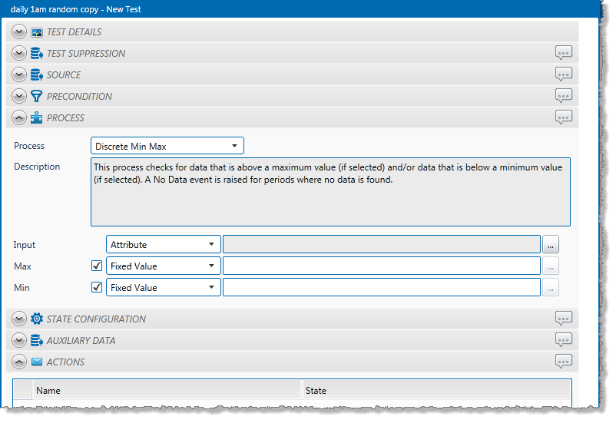
Task: Collapse the Process section
Action: (20, 118)
